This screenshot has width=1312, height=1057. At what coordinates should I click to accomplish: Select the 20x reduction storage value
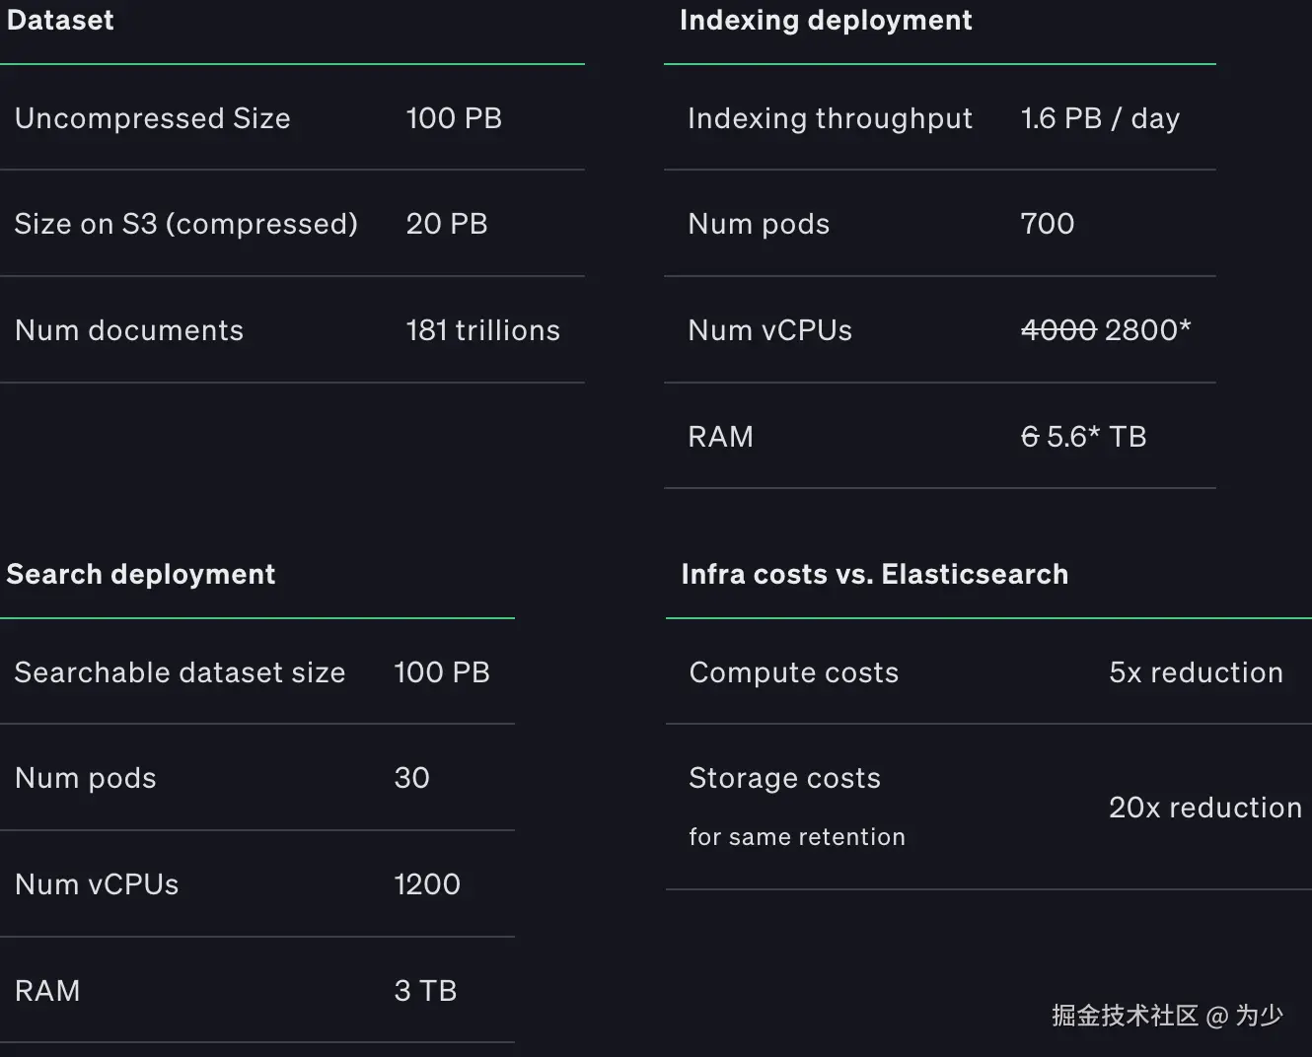[1204, 808]
